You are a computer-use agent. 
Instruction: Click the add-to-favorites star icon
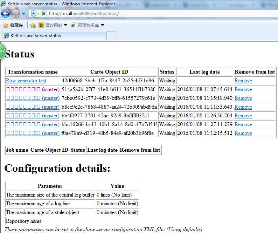point(33,26)
